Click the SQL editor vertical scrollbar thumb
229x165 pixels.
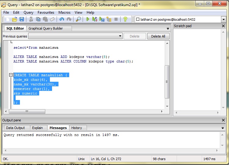167,82
